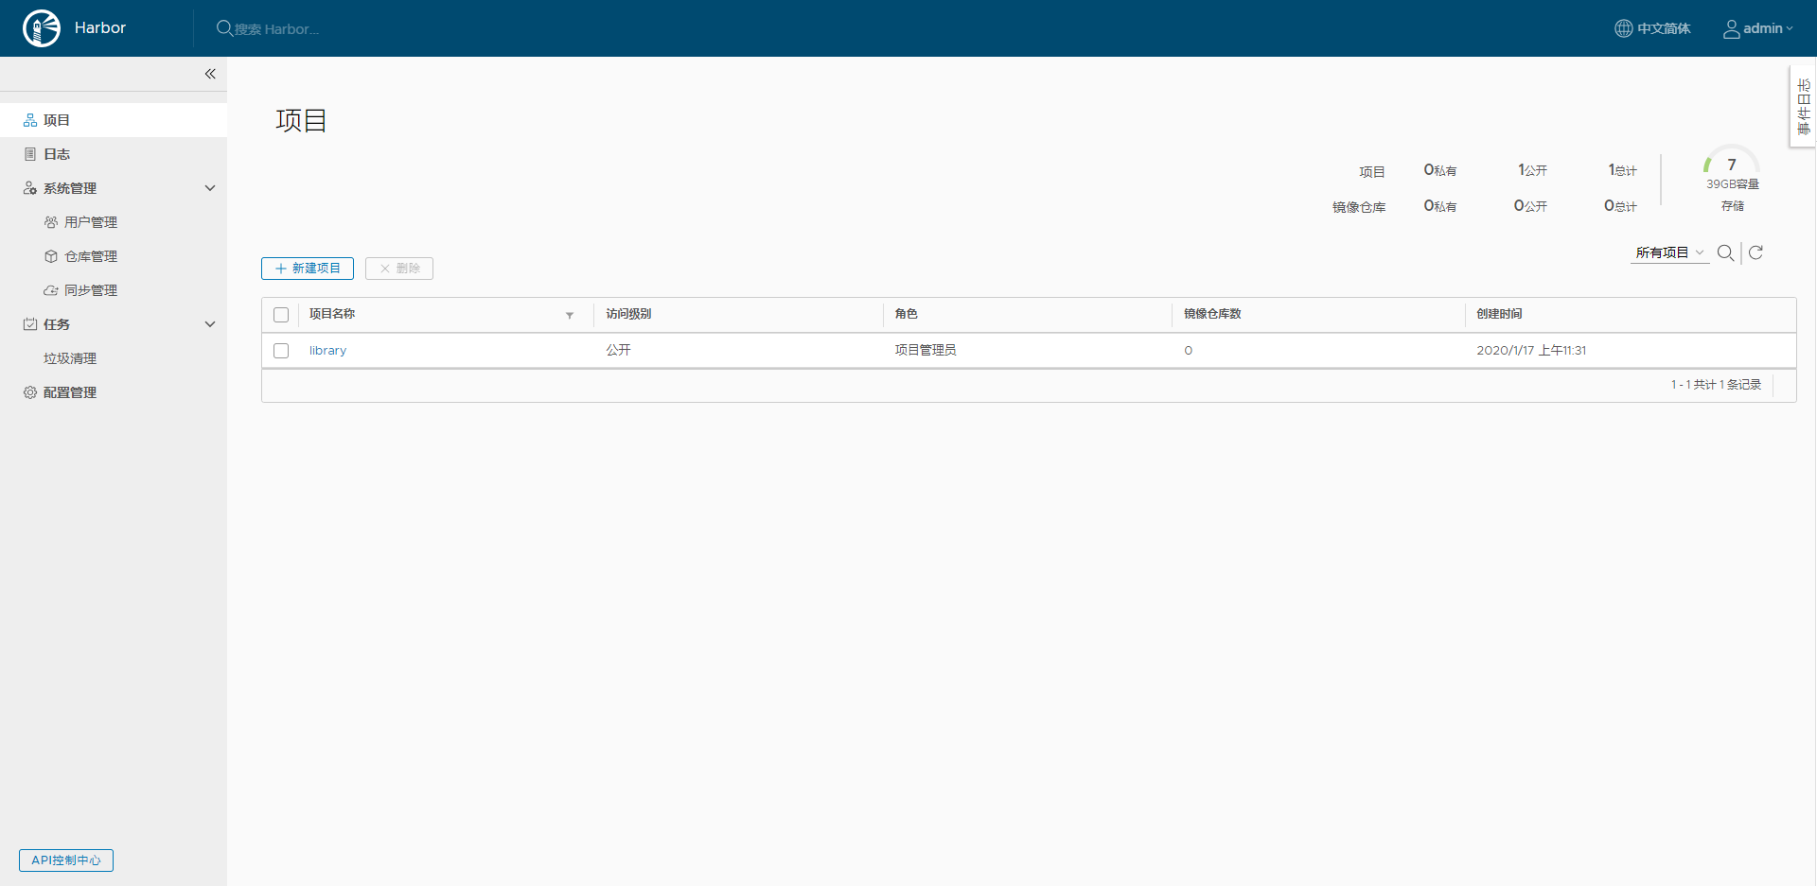Focus the 搜索 Harbor search field
The image size is (1817, 886).
[276, 29]
